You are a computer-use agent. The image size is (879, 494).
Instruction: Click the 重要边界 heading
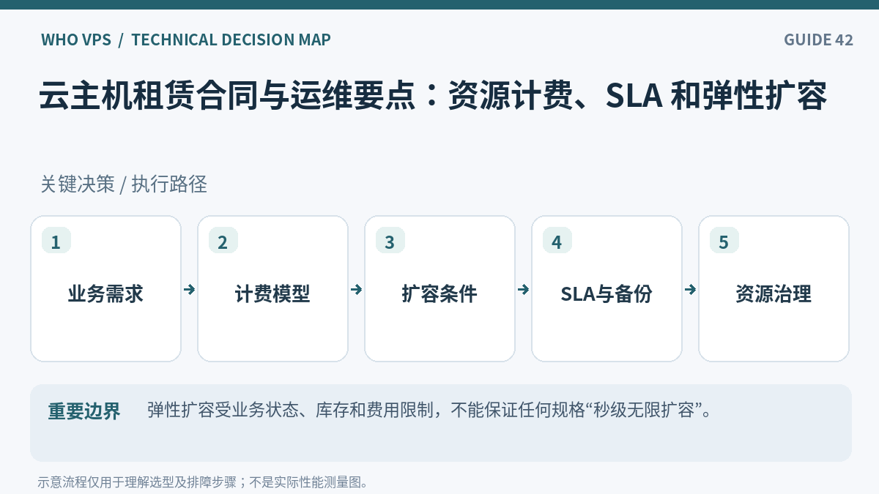click(84, 411)
